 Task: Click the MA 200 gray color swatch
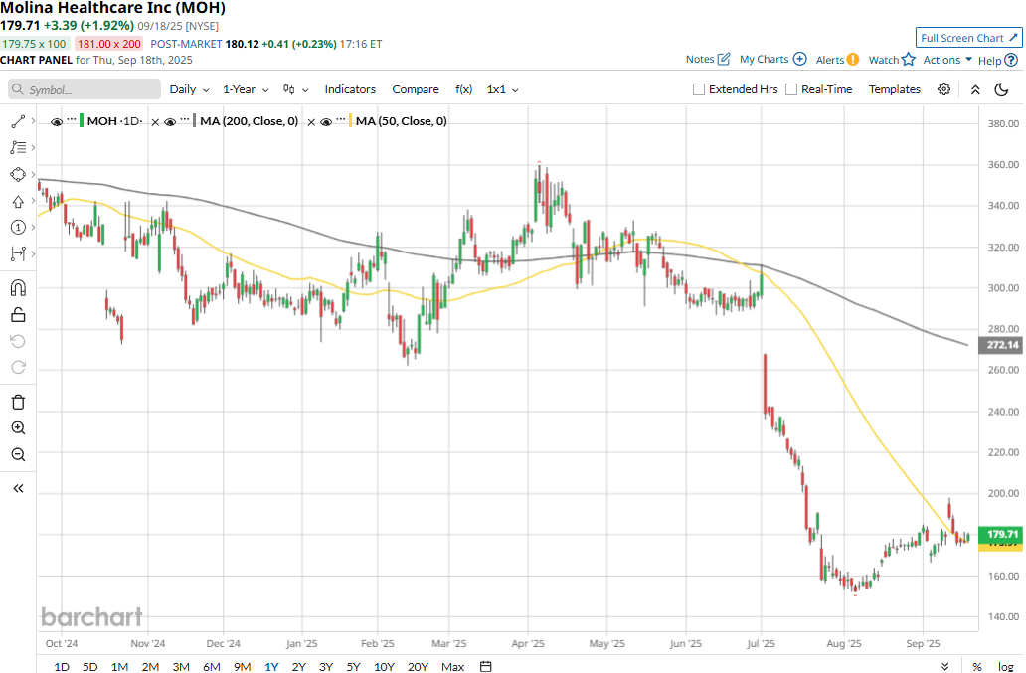click(195, 121)
